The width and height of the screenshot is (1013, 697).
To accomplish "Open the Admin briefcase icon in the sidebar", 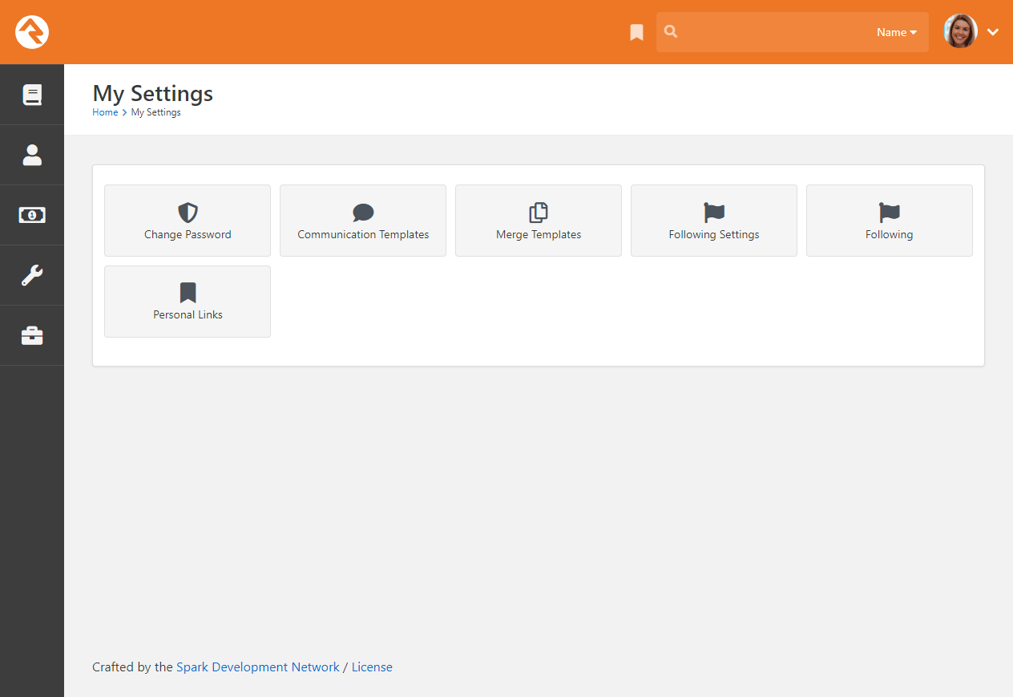I will coord(32,335).
